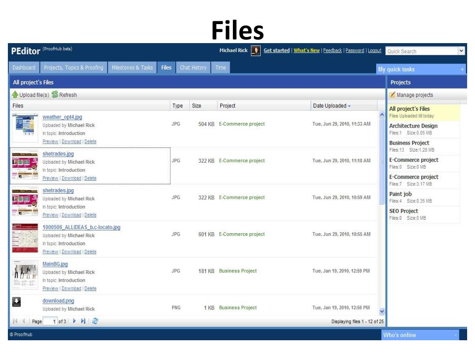Click the MainBG.jpg thumbnail
475x356 pixels.
25,274
